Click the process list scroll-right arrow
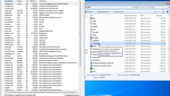Image resolution: width=170 pixels, height=96 pixels. tap(77, 92)
